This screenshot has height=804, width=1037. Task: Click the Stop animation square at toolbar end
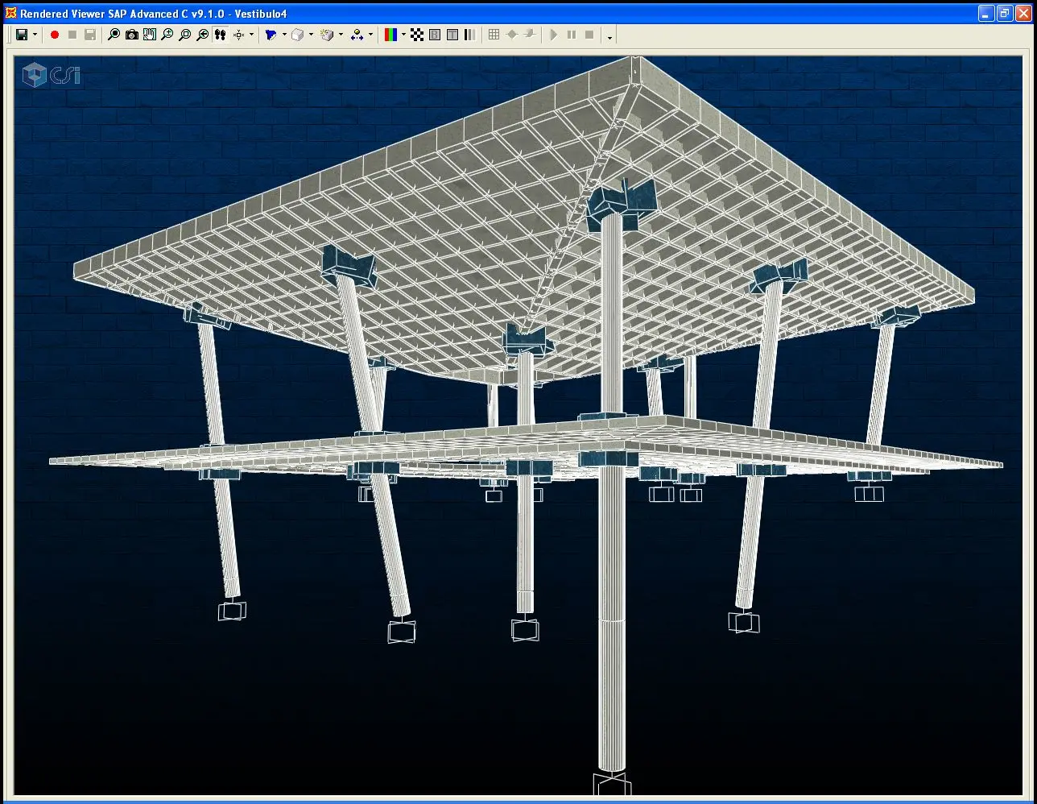[589, 35]
